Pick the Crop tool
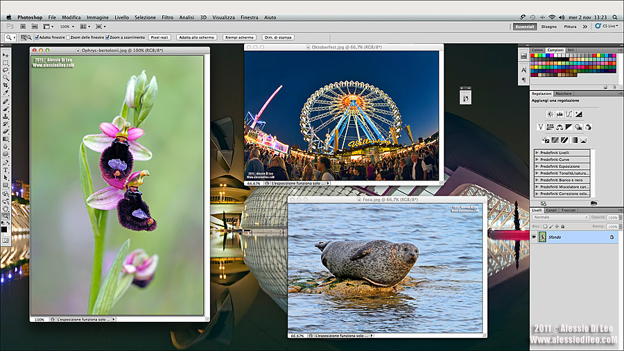This screenshot has width=624, height=351. tap(6, 85)
